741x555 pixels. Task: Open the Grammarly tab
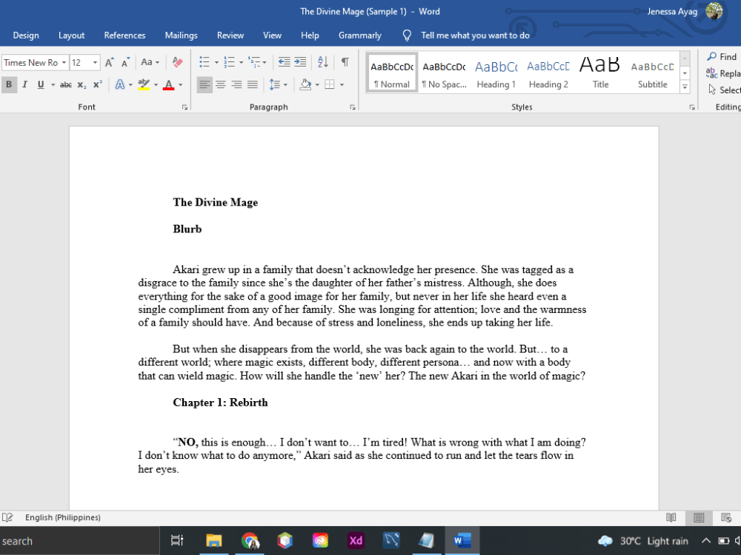click(359, 36)
